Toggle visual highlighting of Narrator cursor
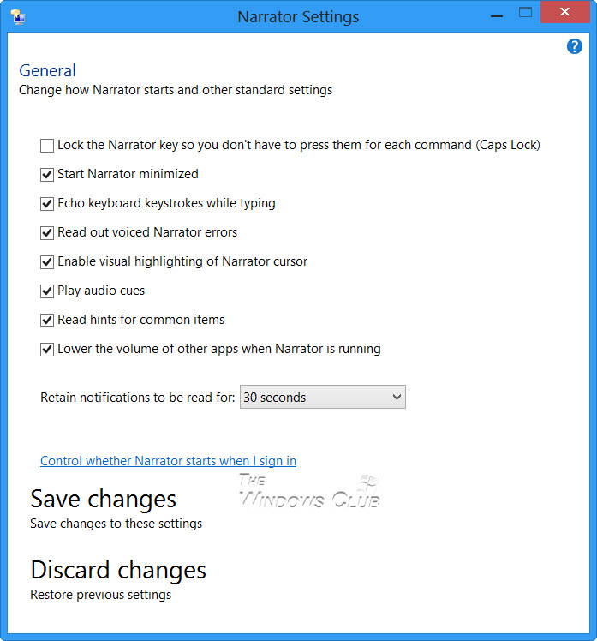The width and height of the screenshot is (597, 641). (x=47, y=261)
